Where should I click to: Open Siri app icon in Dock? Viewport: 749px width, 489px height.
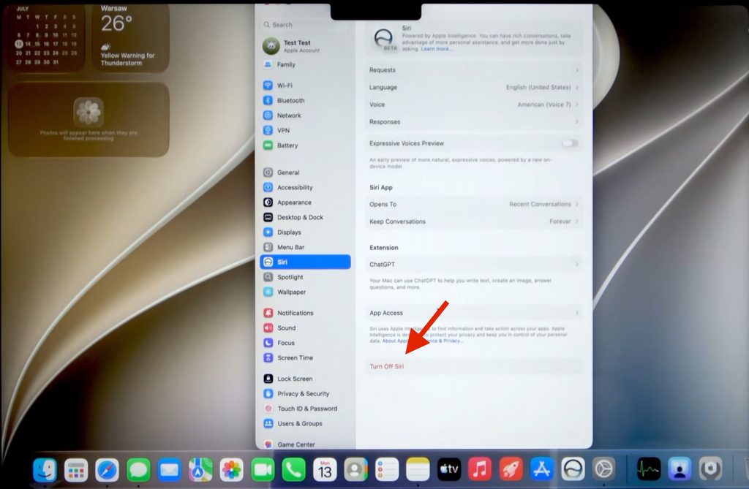(x=573, y=471)
